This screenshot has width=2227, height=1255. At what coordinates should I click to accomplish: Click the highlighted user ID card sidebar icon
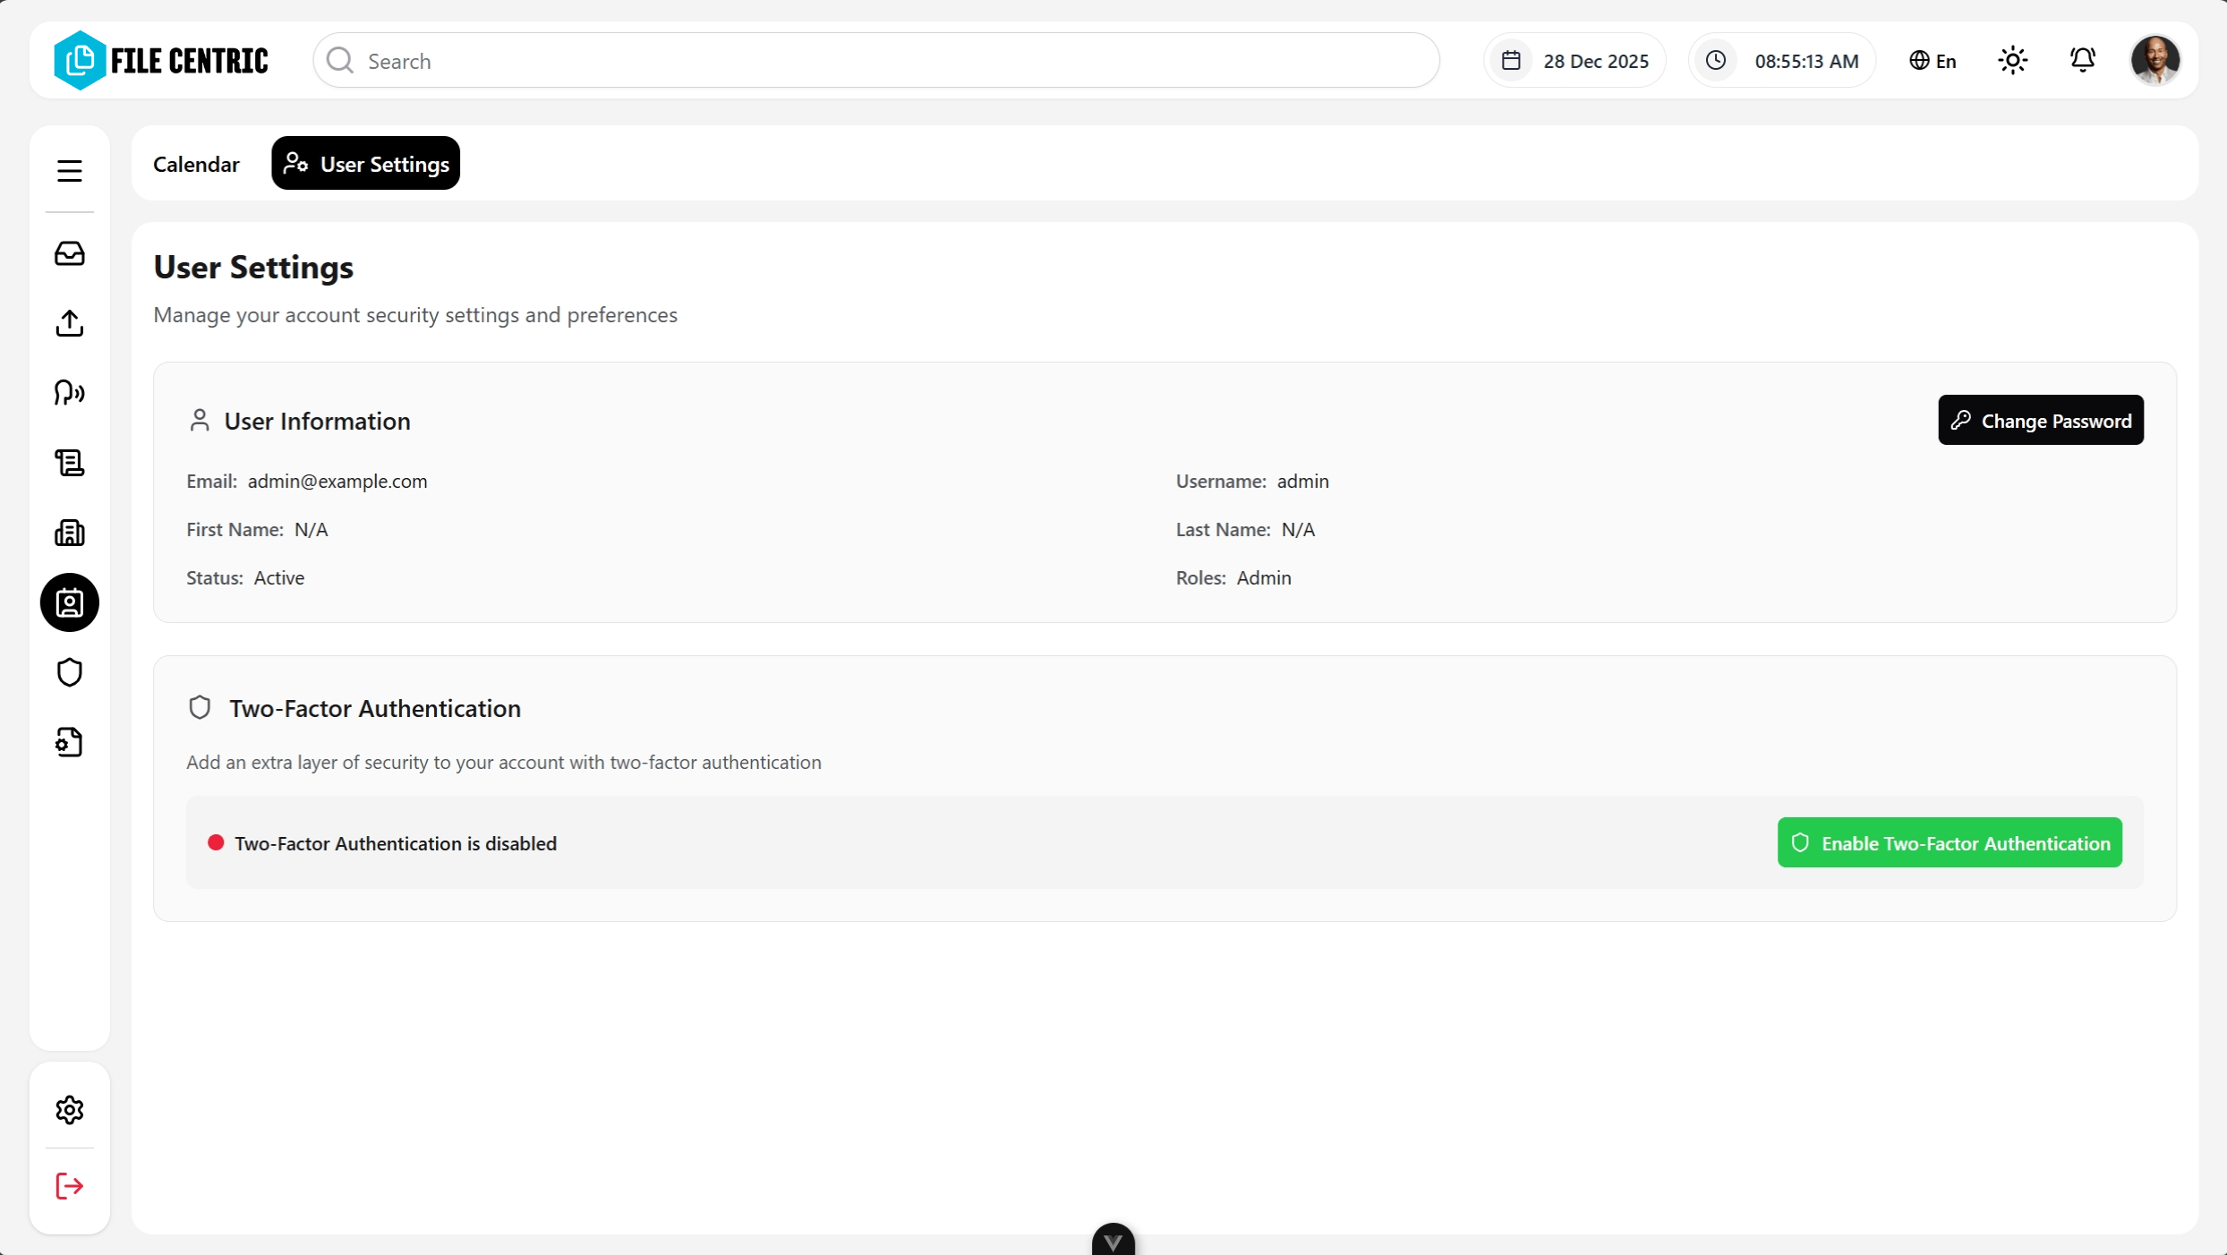(69, 602)
